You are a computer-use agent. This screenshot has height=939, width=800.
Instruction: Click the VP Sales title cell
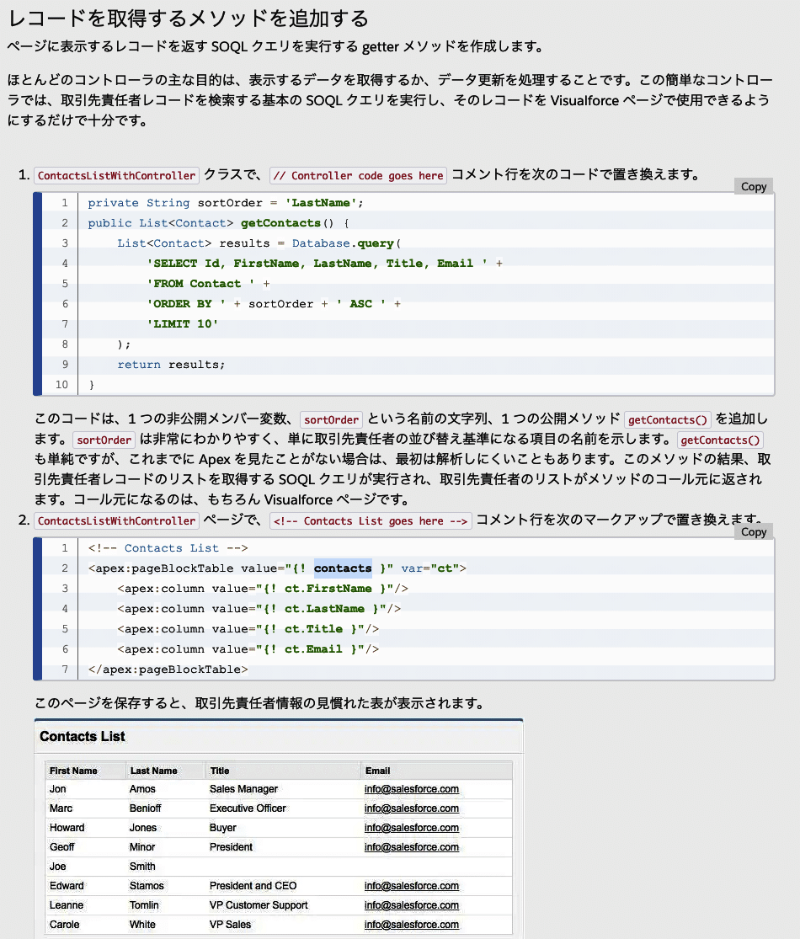[x=230, y=925]
